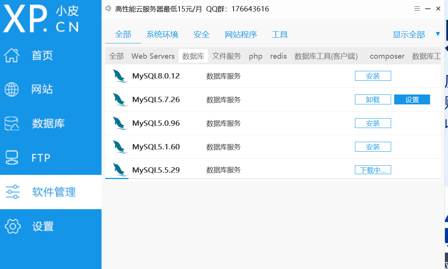Viewport: 448px width, 269px height.
Task: Install MySQL5.1.60 with 安装 button
Action: point(373,147)
